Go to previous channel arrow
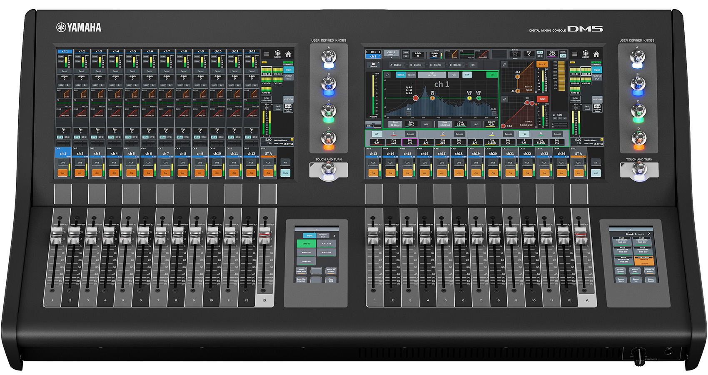Screen dimensions: 708x375 point(367,52)
